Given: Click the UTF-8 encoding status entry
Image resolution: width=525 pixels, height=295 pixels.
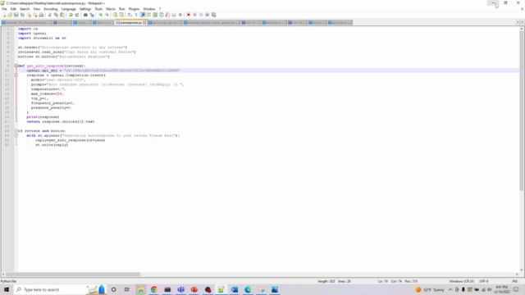Looking at the screenshot, I should coord(484,281).
